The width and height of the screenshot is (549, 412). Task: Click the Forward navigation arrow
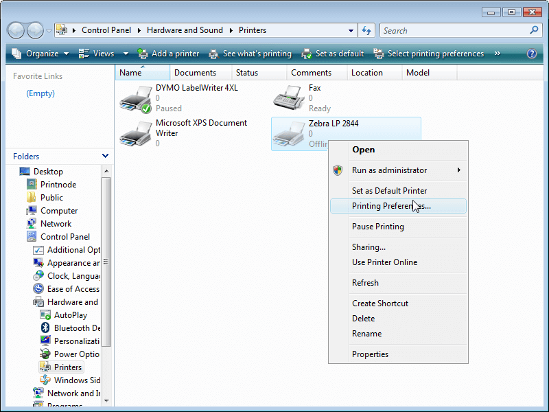click(x=36, y=30)
